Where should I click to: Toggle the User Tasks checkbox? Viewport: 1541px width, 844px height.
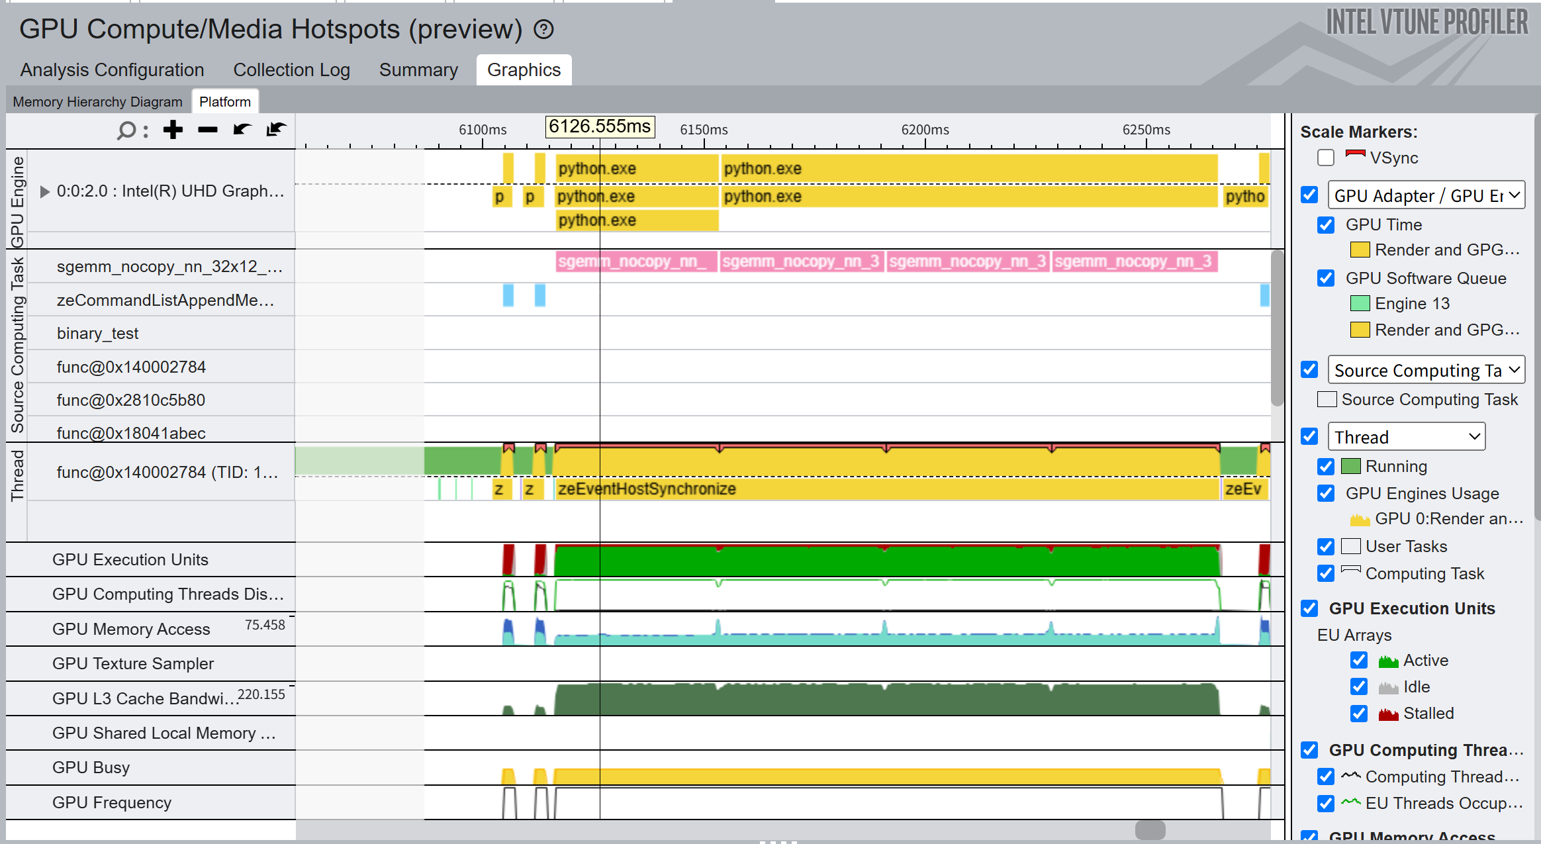[1326, 547]
